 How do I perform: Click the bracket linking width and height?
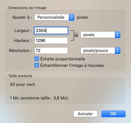pos(72,35)
